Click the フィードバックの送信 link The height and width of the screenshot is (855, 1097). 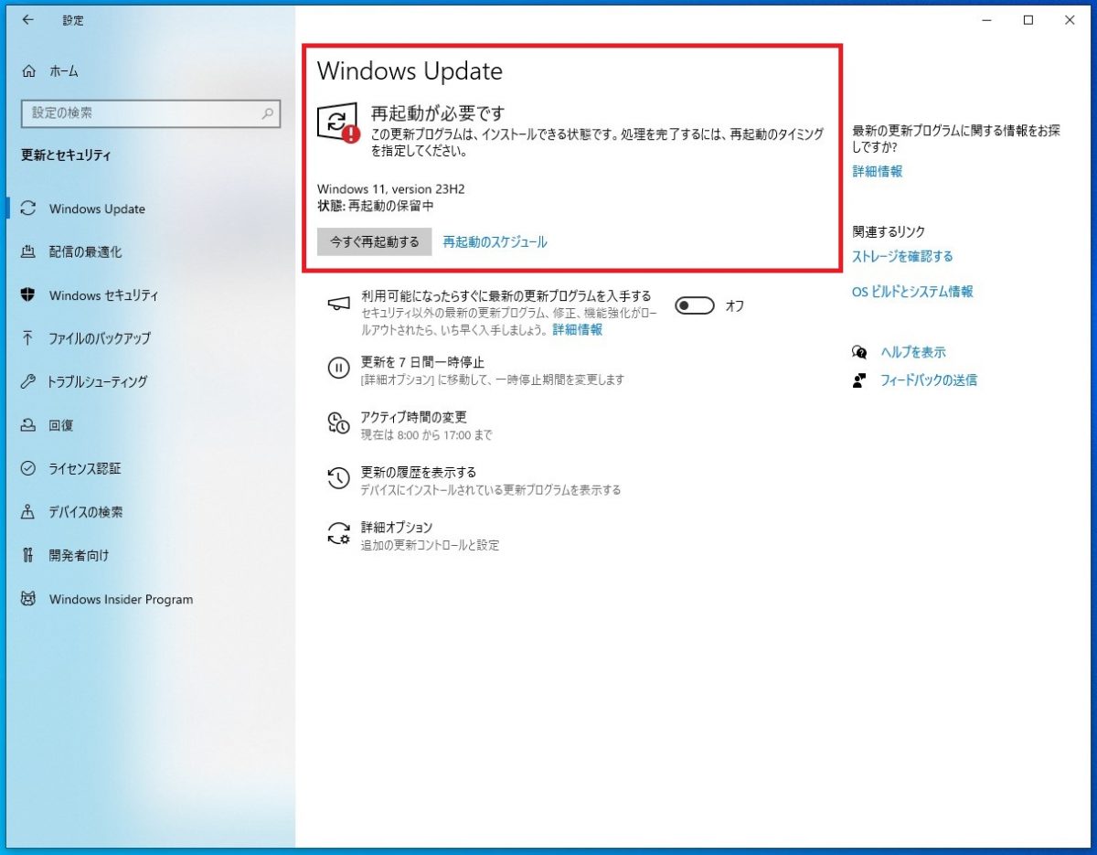(928, 379)
